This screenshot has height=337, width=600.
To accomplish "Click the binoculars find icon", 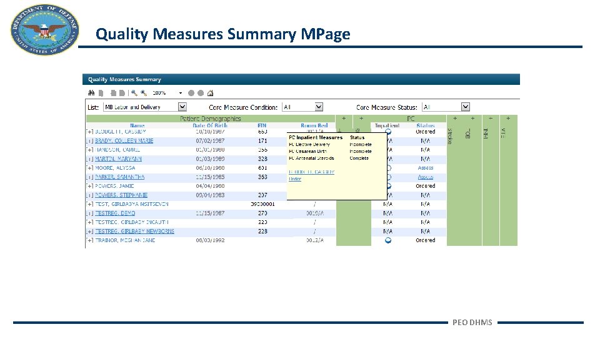I will pyautogui.click(x=91, y=93).
